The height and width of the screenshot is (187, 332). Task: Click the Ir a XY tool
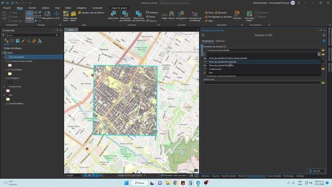tap(57, 16)
